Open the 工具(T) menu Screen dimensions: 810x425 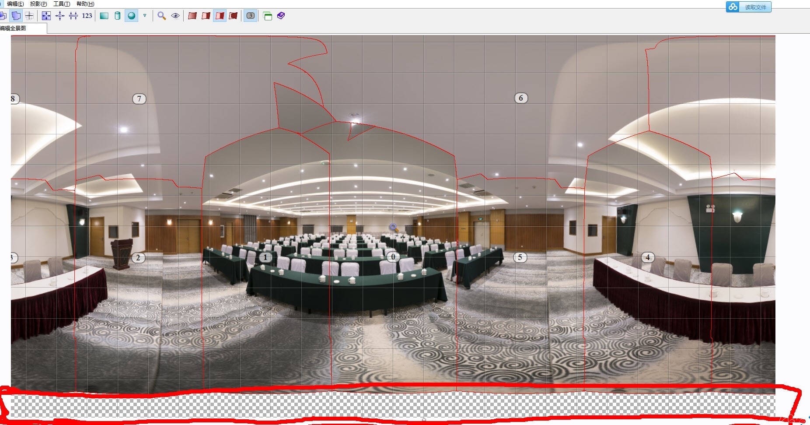pos(62,4)
